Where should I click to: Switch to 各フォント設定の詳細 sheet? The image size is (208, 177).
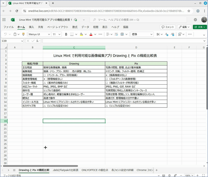122,170
